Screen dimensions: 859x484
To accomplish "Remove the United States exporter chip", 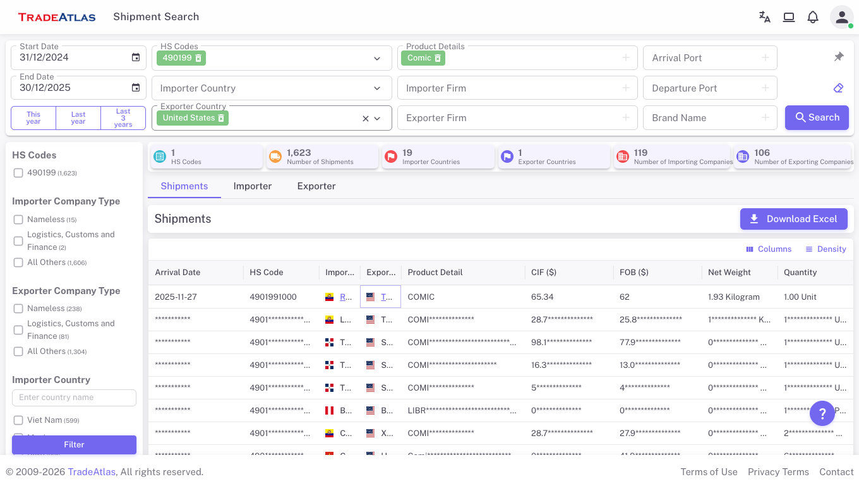I will [x=221, y=118].
